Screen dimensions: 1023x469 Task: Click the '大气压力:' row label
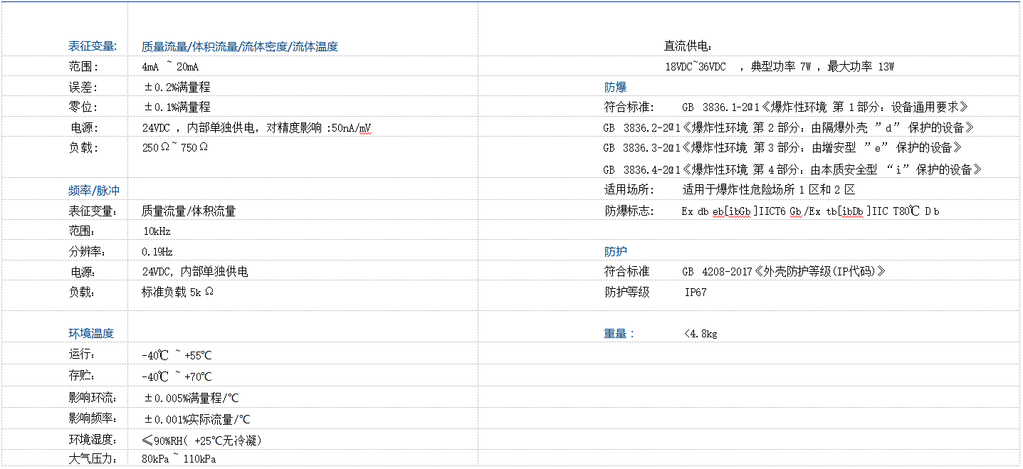93,458
